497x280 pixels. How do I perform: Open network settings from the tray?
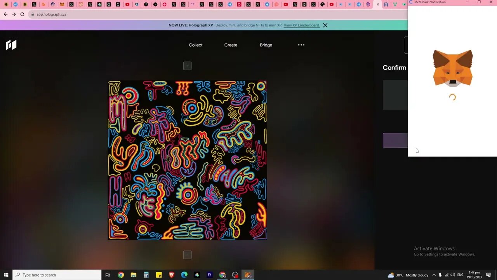pos(447,275)
